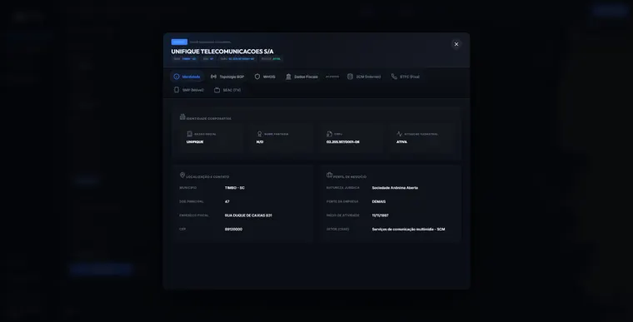Click the company title UNIFIQUE TELECOMUNICACOES S/A

(x=222, y=52)
